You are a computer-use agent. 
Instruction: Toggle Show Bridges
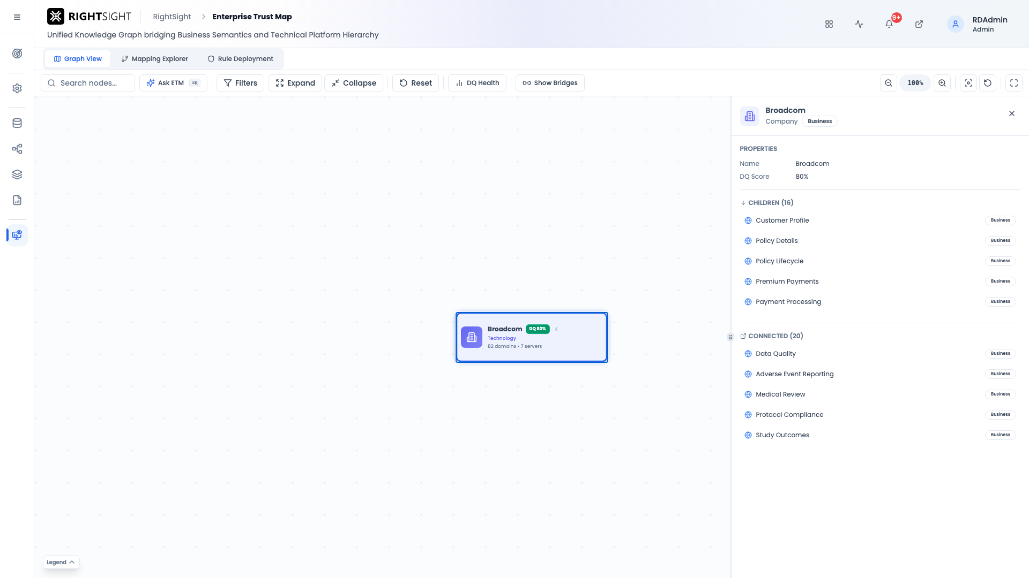click(550, 83)
